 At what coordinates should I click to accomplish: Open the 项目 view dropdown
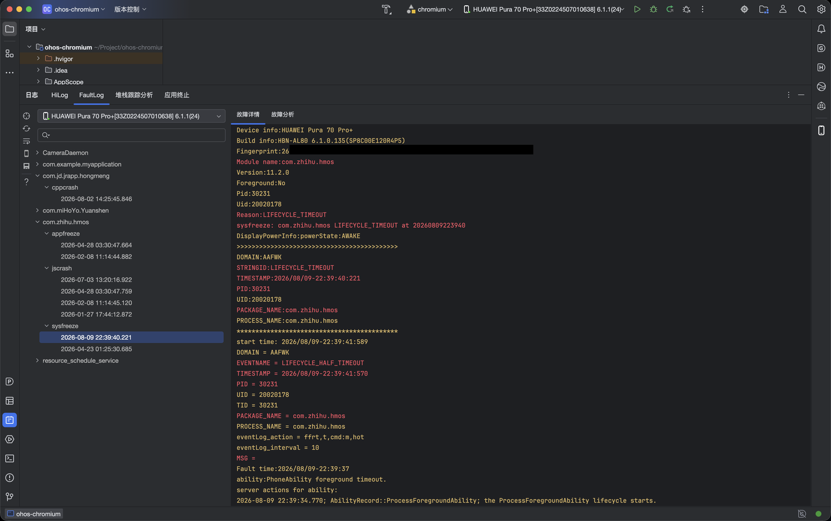[35, 29]
